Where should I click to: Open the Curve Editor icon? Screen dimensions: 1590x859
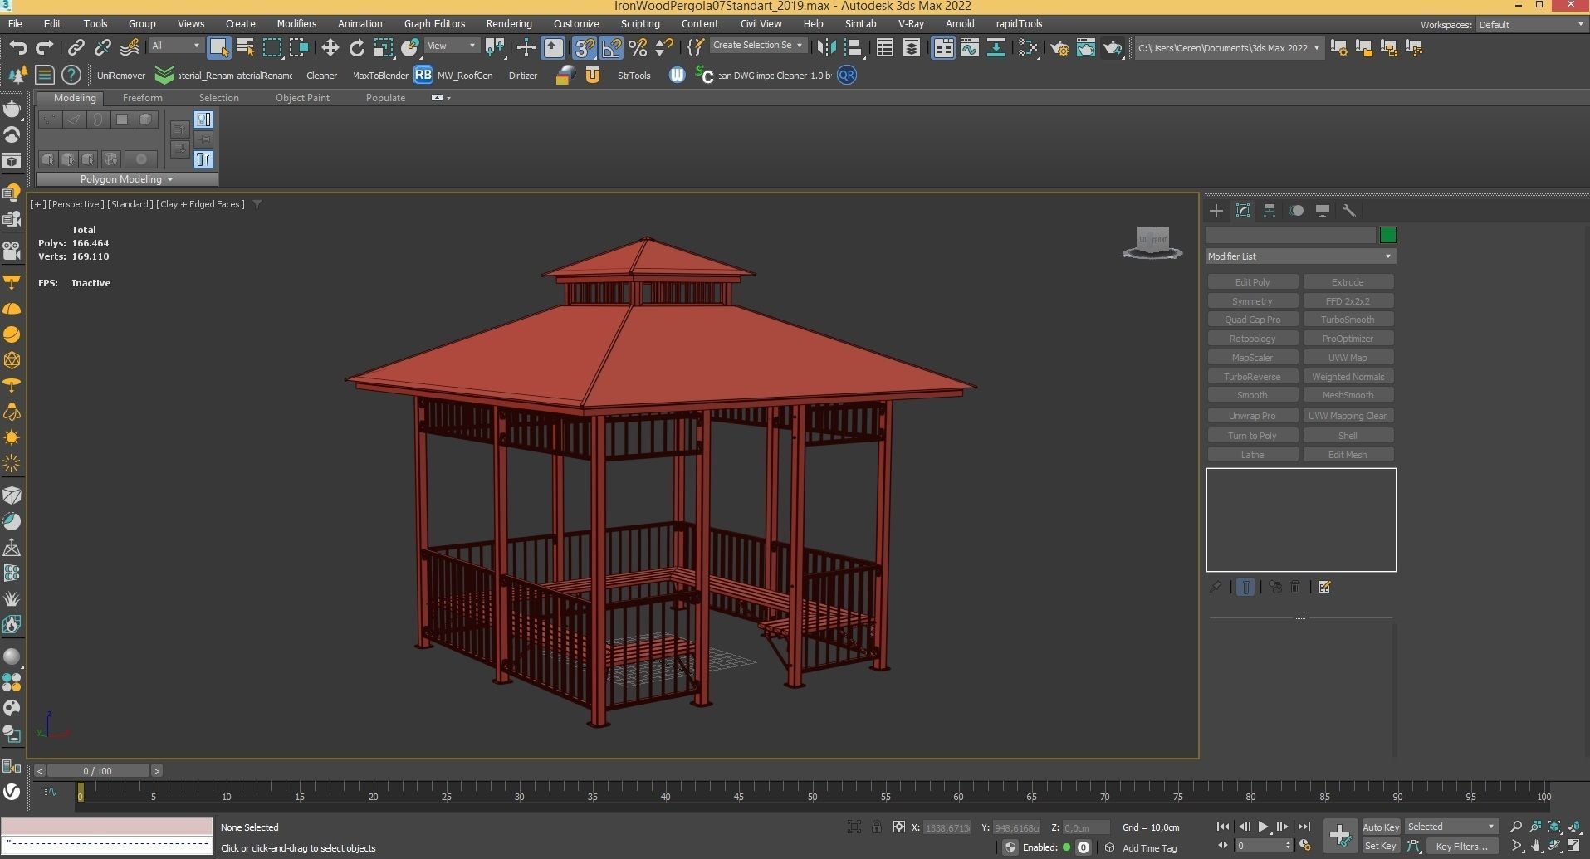[969, 47]
